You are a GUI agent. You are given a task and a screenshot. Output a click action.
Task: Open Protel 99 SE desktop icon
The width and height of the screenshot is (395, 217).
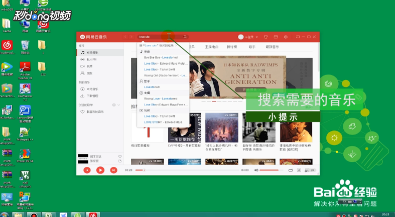coord(25,155)
